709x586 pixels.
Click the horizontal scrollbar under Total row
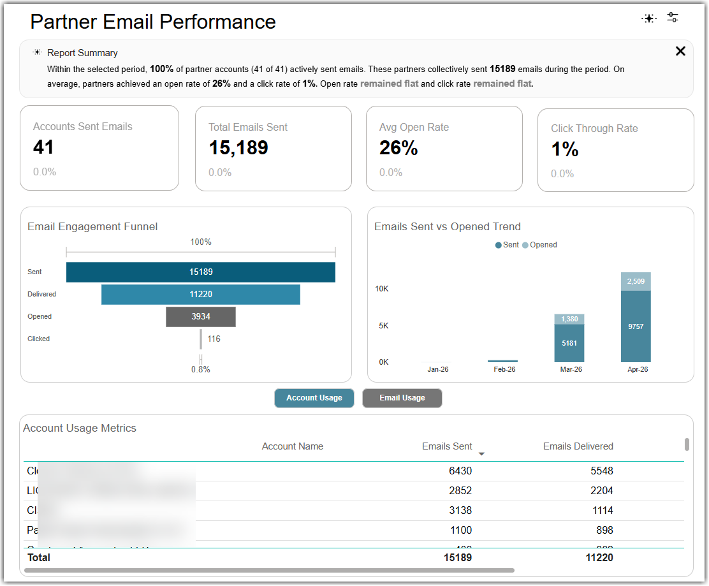(x=270, y=570)
